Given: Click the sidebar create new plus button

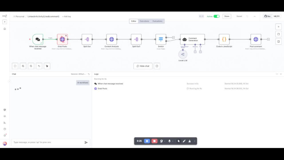Looking at the screenshot, I should (x=5, y=22).
